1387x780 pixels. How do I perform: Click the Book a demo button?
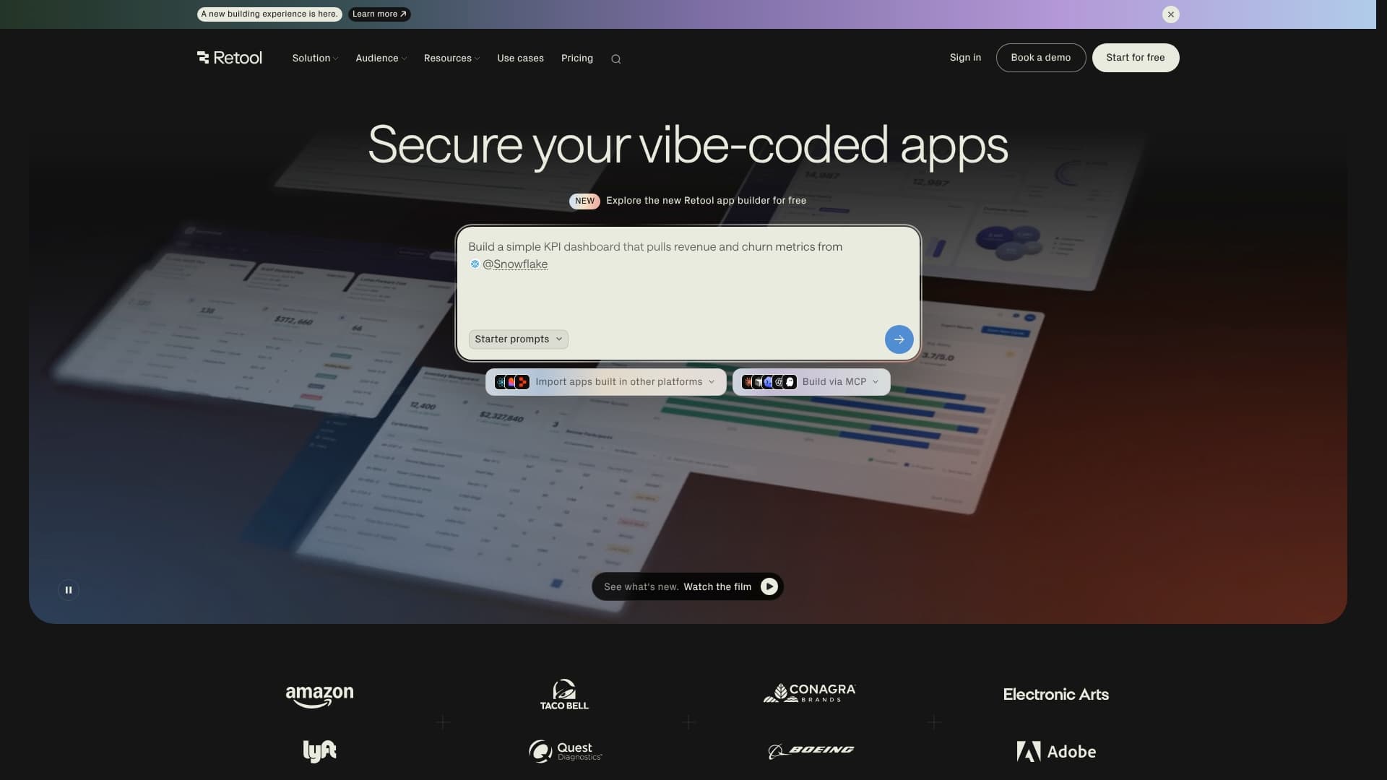coord(1040,58)
